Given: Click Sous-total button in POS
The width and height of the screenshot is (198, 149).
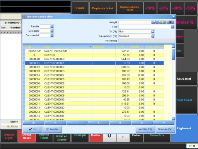Looking at the screenshot, I should 187,79.
